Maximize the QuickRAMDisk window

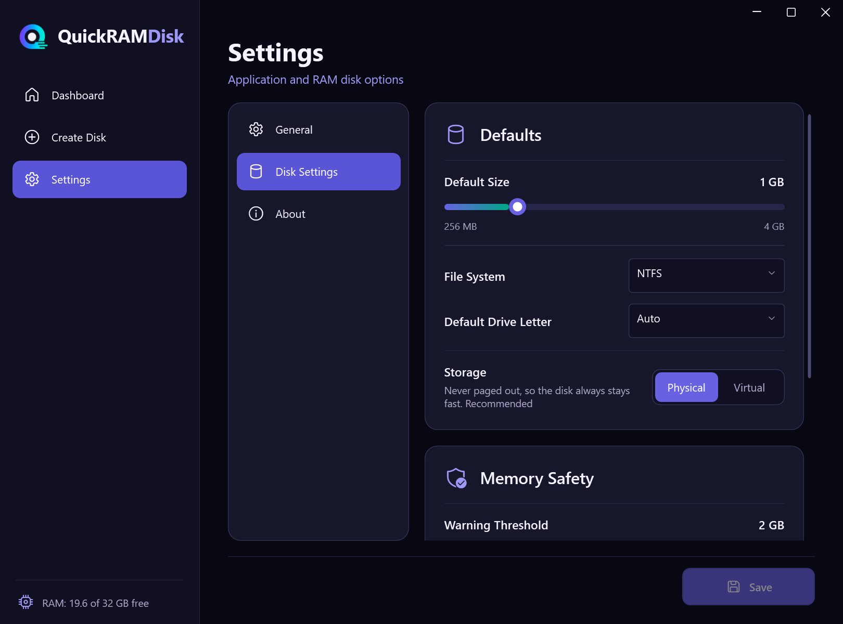coord(791,12)
